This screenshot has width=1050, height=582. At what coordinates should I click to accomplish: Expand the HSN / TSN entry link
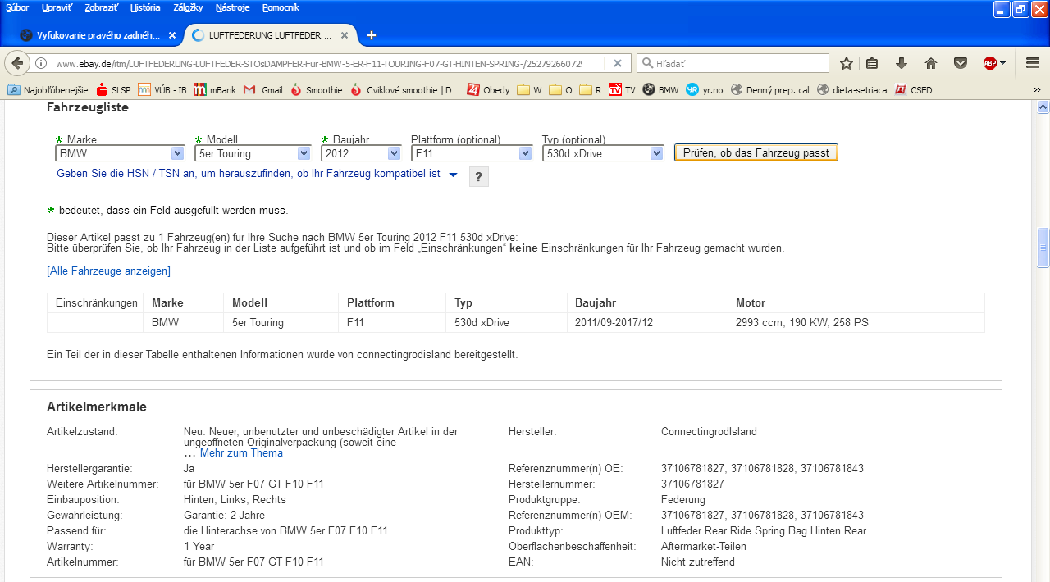tap(257, 174)
